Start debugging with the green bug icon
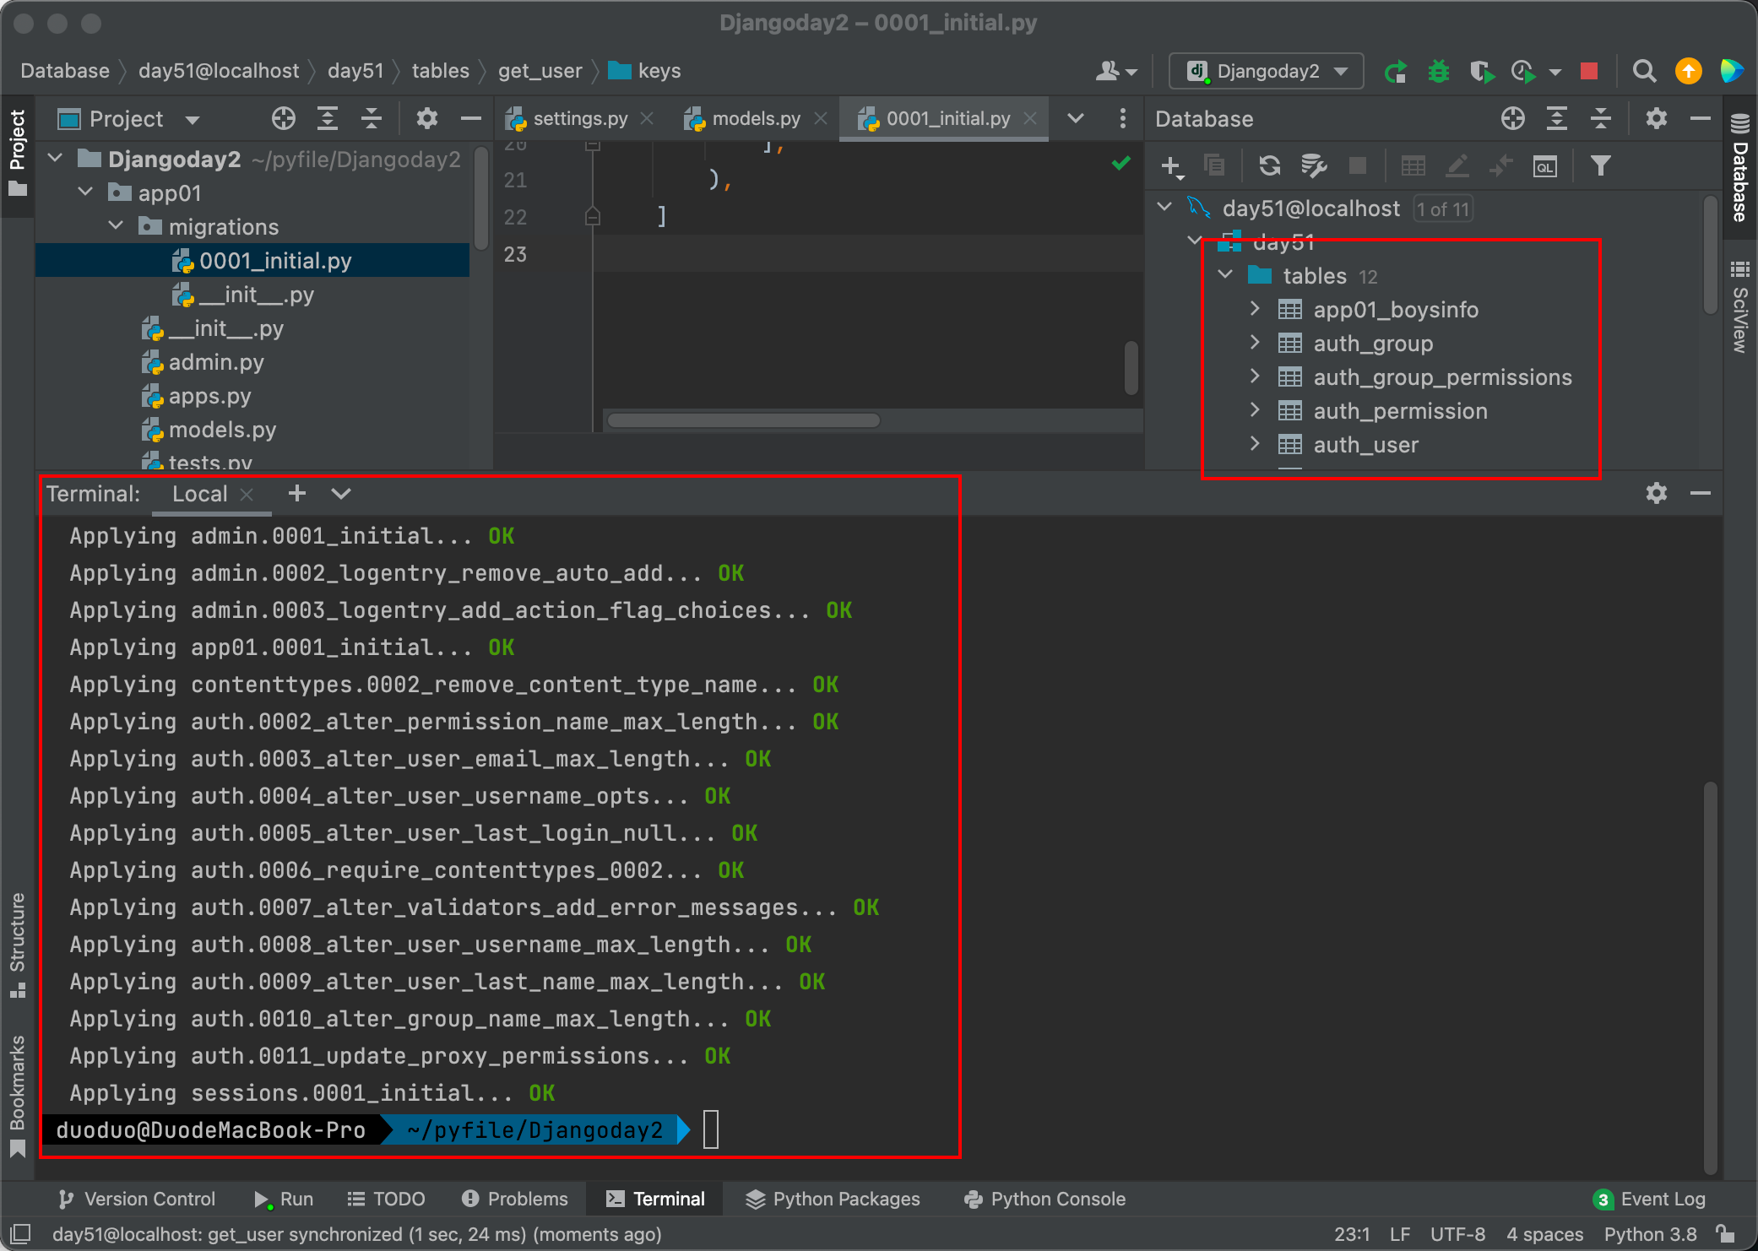 point(1438,72)
